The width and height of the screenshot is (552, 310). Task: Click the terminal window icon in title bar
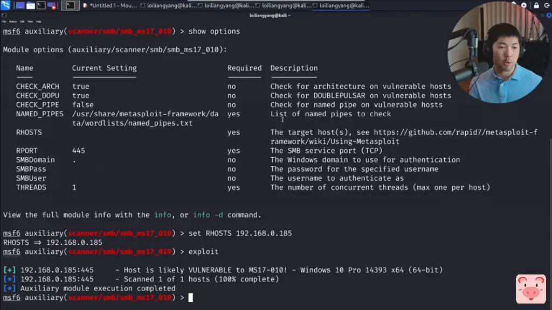(4, 16)
